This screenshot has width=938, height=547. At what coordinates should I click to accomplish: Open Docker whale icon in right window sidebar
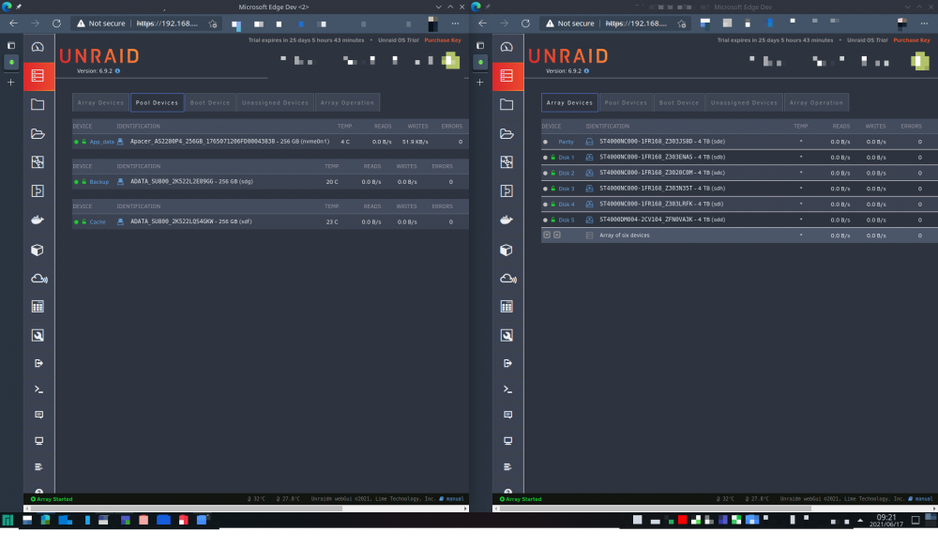click(507, 220)
